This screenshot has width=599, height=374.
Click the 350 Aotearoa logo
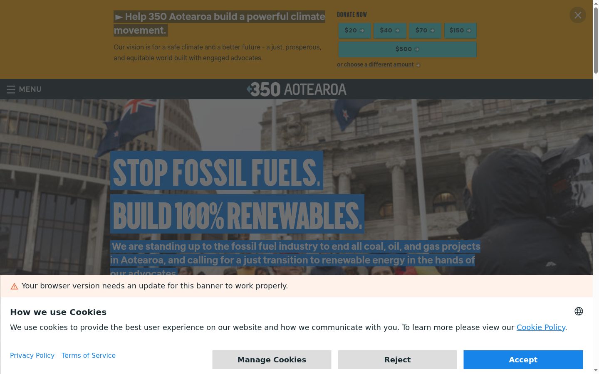(x=297, y=89)
